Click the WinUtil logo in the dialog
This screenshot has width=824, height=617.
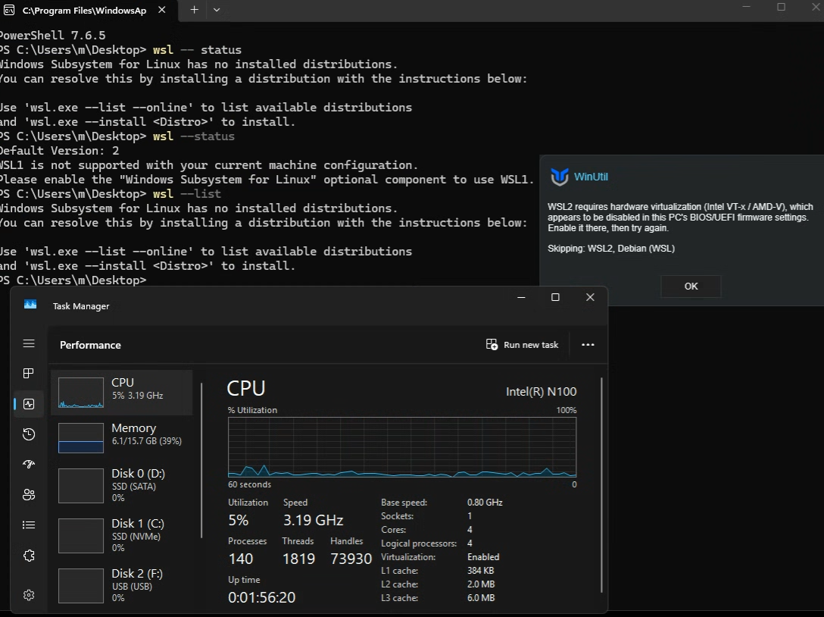tap(559, 177)
